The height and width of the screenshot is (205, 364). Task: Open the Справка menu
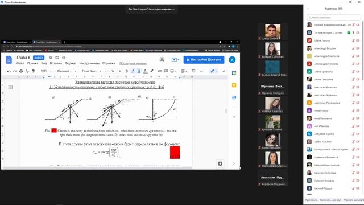pyautogui.click(x=109, y=63)
